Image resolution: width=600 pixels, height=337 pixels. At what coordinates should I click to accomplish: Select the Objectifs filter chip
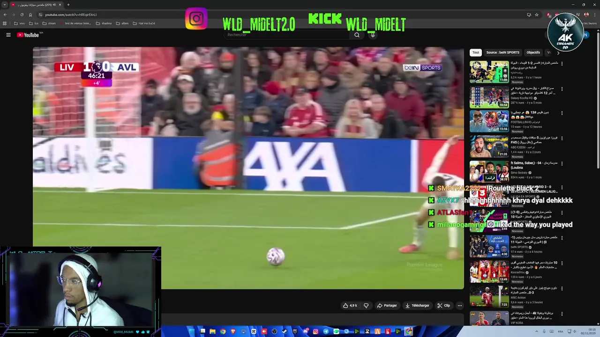point(533,52)
